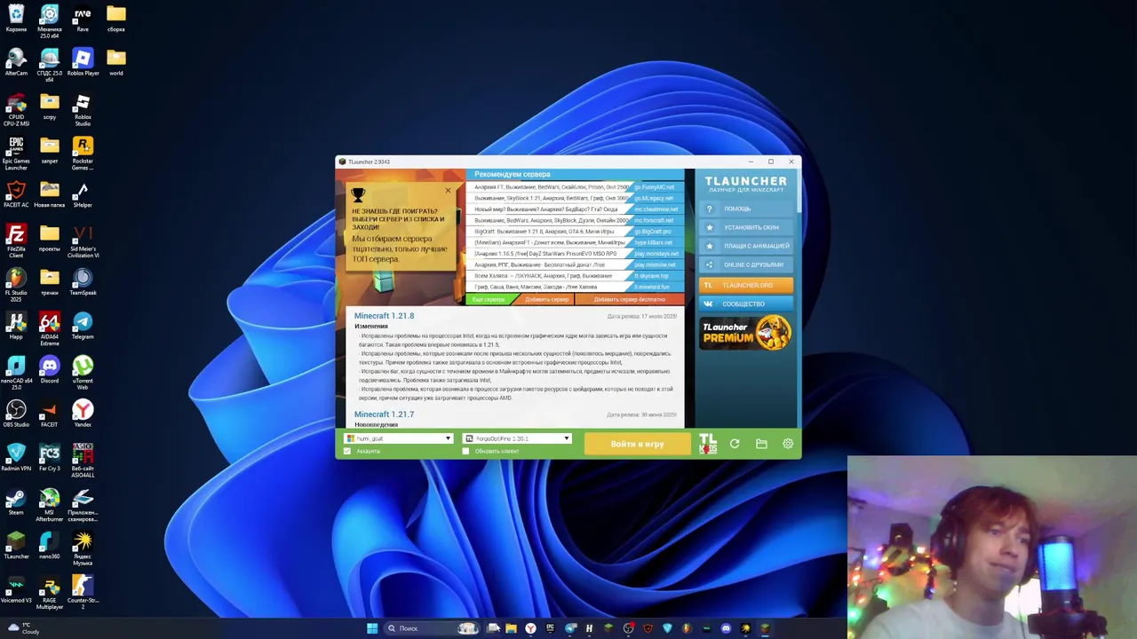
Task: Open the world desktop folder
Action: point(115,63)
